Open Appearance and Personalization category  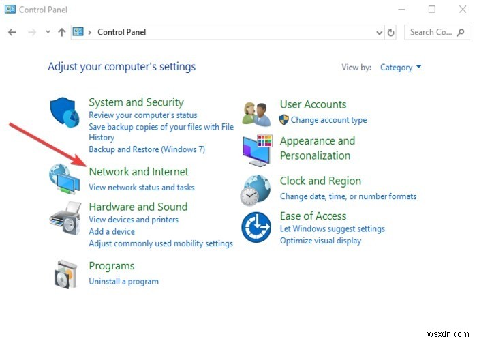(x=318, y=148)
